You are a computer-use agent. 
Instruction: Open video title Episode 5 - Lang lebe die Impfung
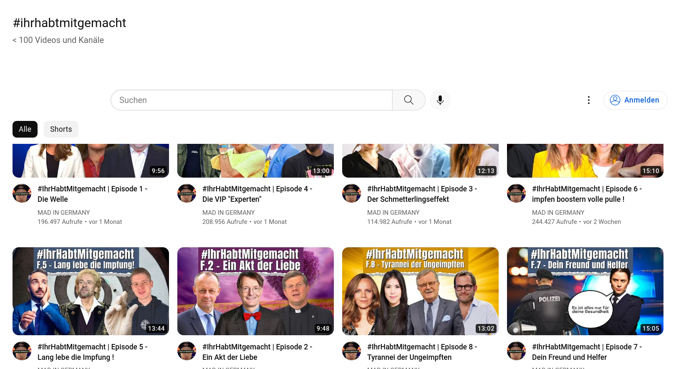pos(93,352)
